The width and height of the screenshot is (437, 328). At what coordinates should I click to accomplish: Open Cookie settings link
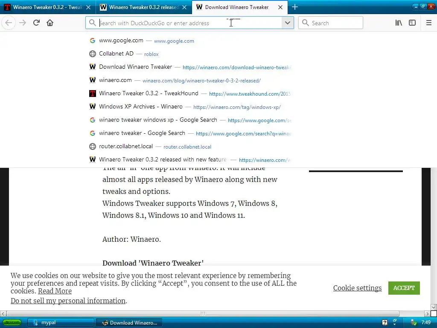pos(357,288)
